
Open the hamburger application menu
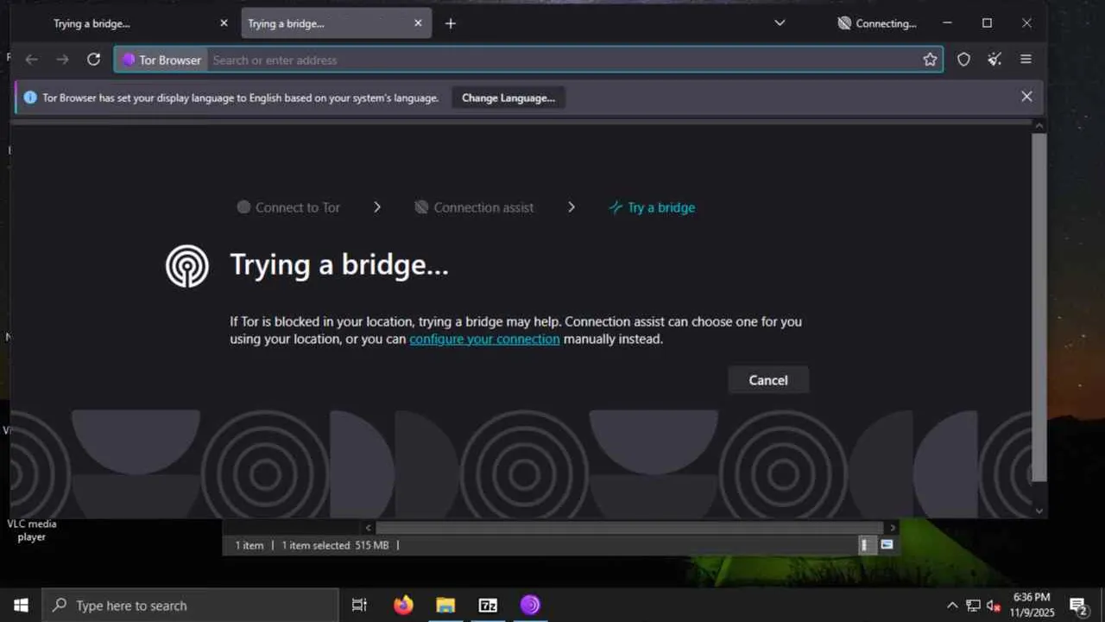[x=1026, y=60]
